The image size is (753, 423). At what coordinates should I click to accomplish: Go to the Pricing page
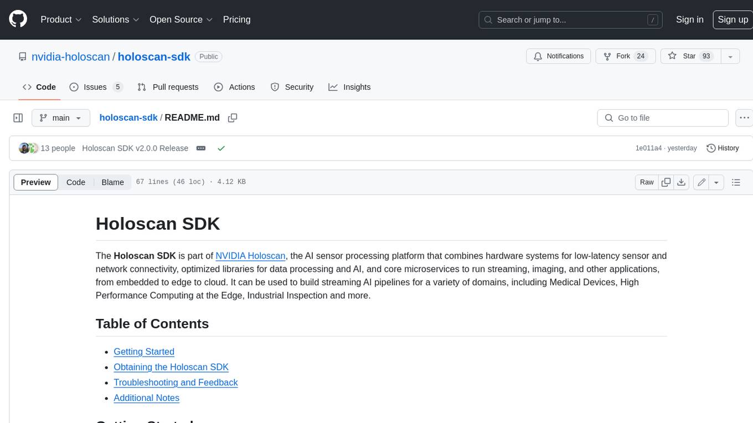click(236, 19)
